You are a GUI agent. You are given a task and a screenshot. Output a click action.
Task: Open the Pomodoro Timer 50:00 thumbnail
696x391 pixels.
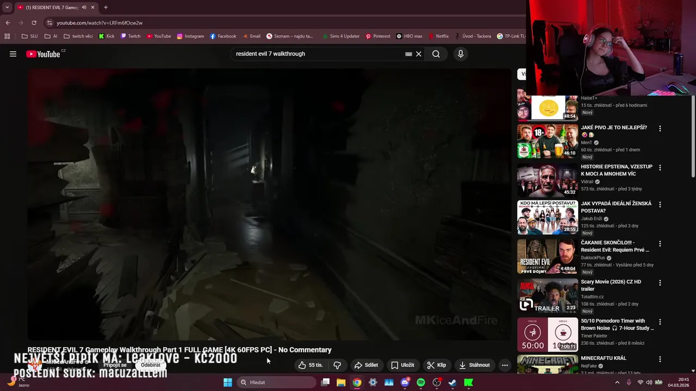(548, 335)
